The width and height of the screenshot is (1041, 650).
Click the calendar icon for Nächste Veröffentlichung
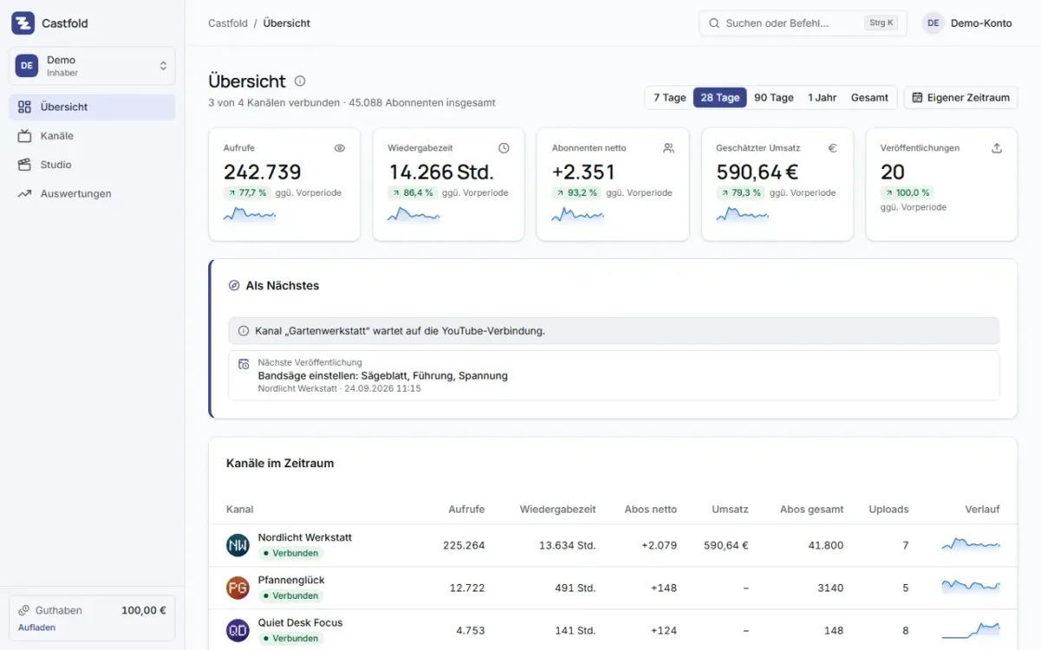pos(244,364)
